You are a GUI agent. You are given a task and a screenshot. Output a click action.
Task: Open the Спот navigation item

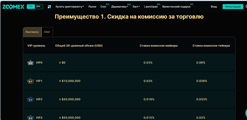(103, 7)
